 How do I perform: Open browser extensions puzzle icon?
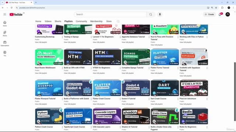[x=222, y=8]
